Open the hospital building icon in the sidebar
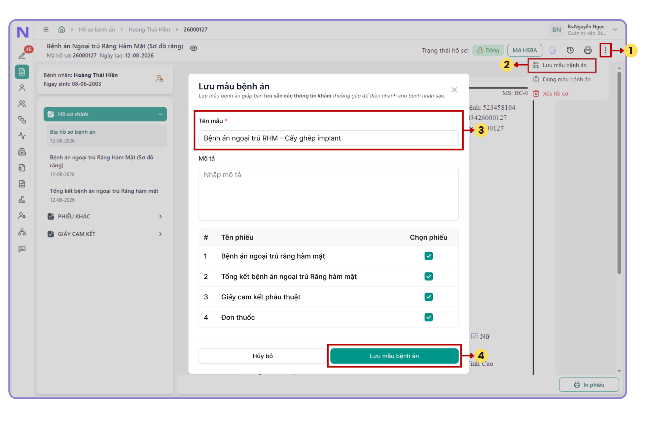The height and width of the screenshot is (430, 646). pos(22,152)
